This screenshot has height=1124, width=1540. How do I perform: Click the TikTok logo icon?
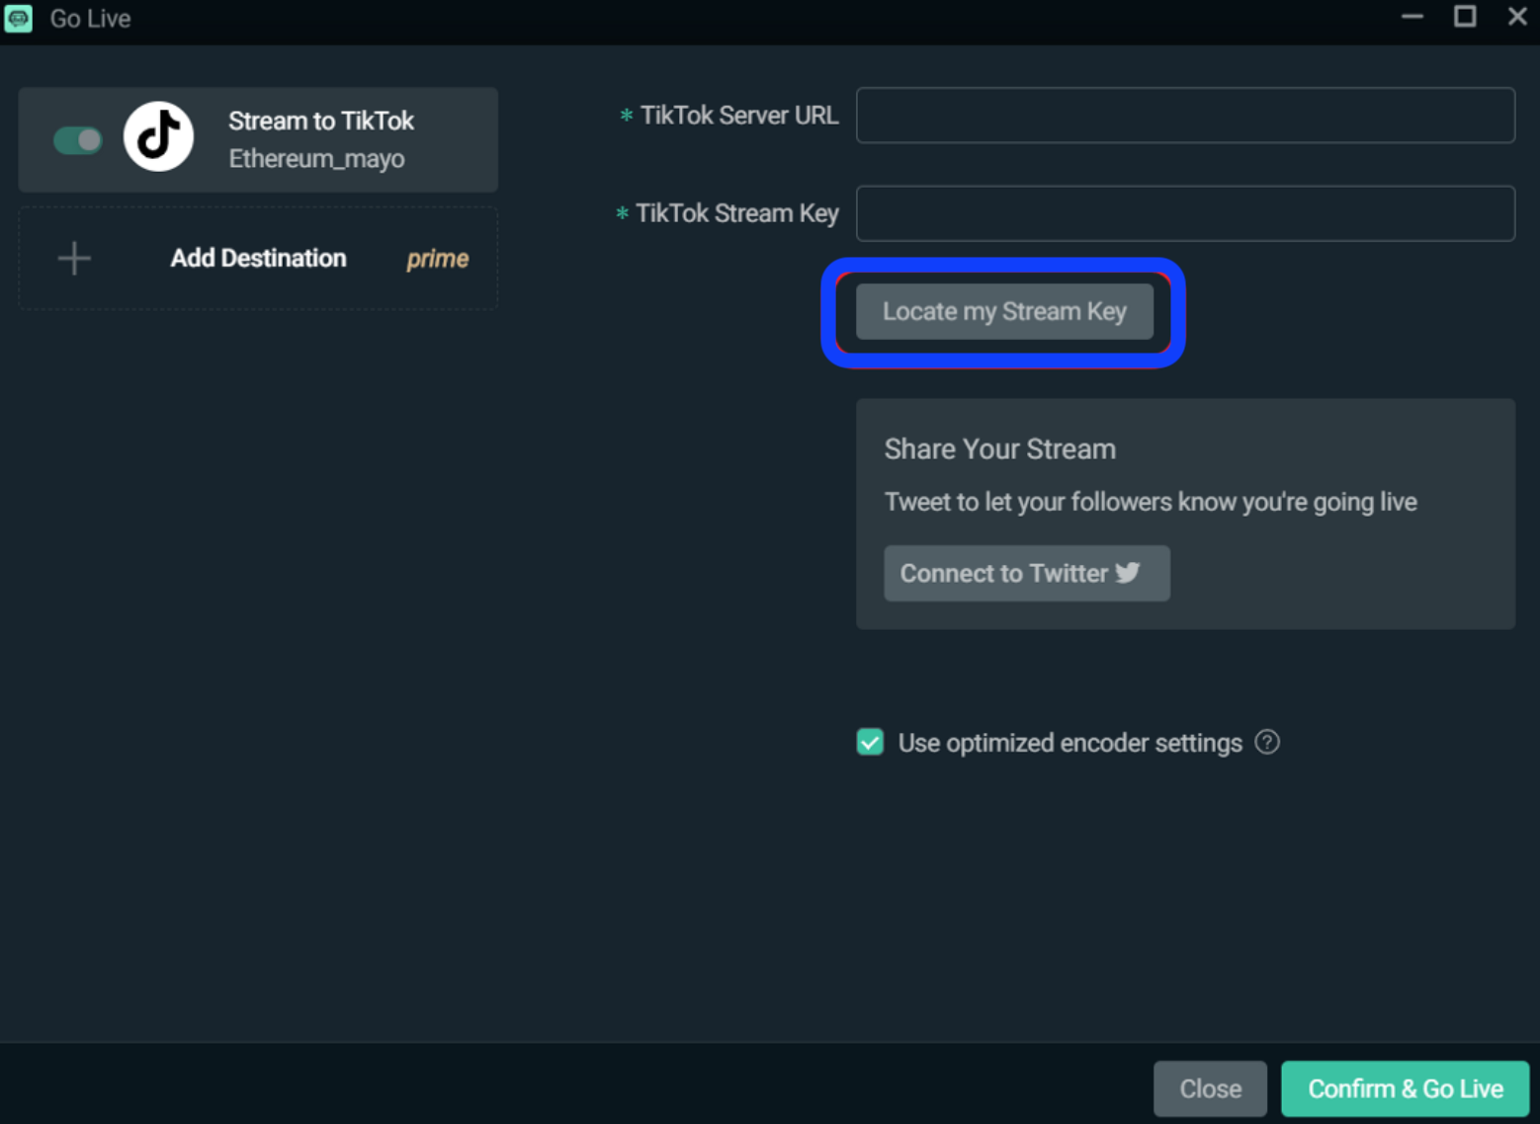click(x=158, y=136)
